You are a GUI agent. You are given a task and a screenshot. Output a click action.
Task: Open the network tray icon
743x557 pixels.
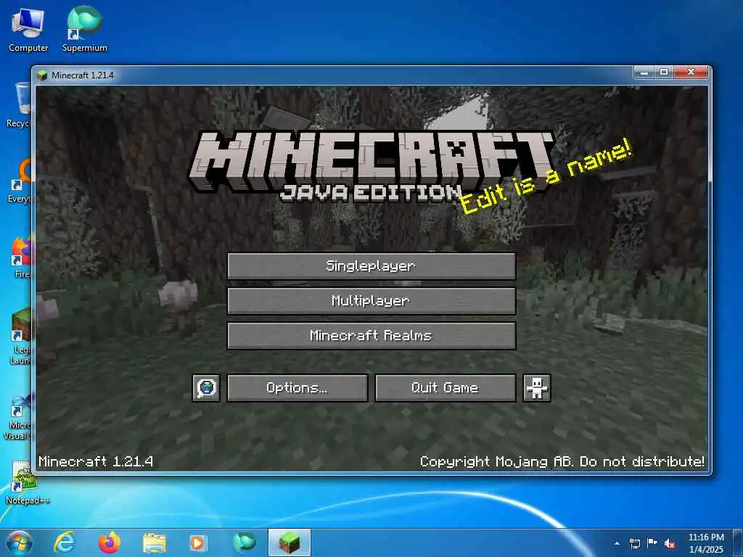pyautogui.click(x=635, y=544)
